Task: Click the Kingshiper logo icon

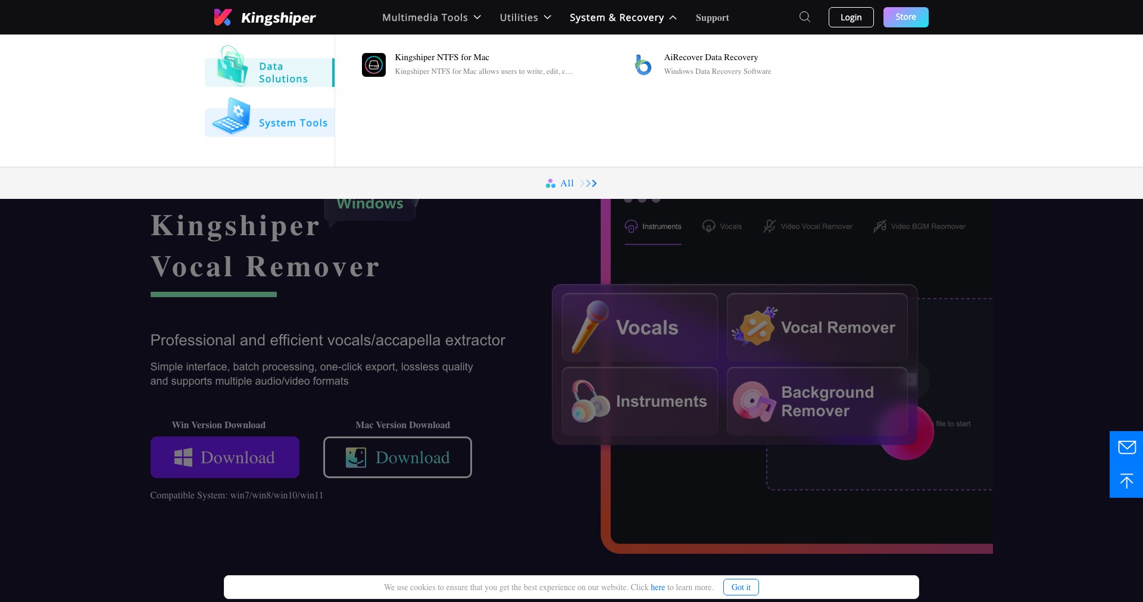Action: tap(223, 17)
